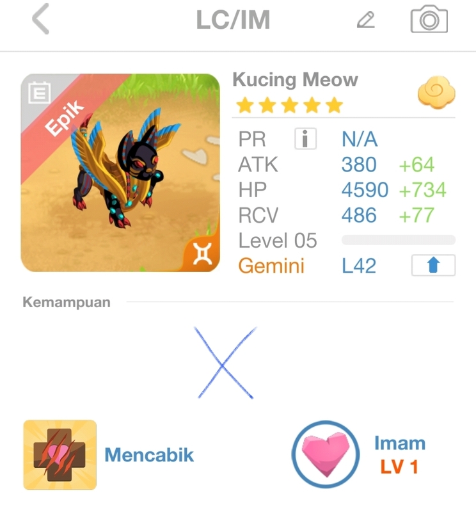Tap the Mencabik skill name

pyautogui.click(x=149, y=454)
